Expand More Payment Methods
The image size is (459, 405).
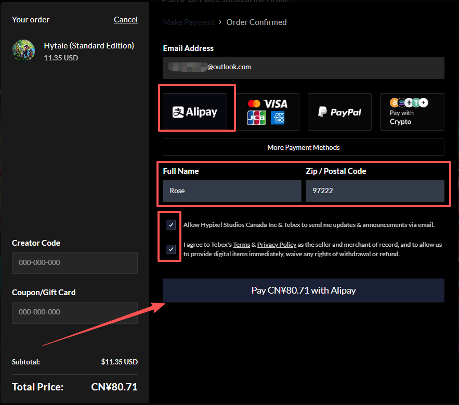click(x=303, y=147)
